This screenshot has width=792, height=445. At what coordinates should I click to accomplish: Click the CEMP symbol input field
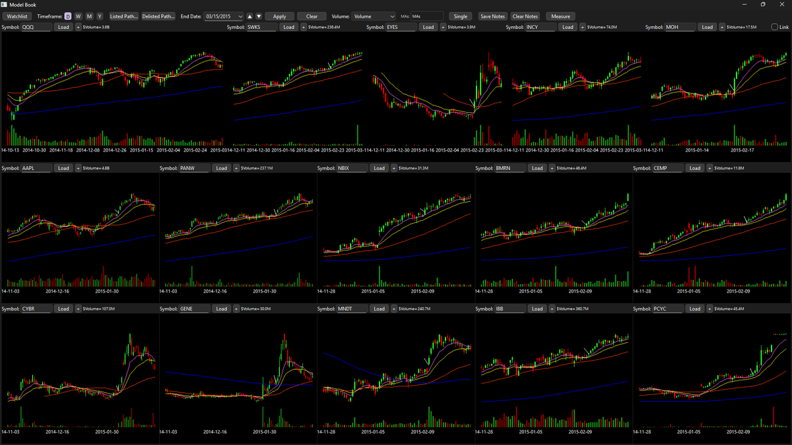[668, 168]
